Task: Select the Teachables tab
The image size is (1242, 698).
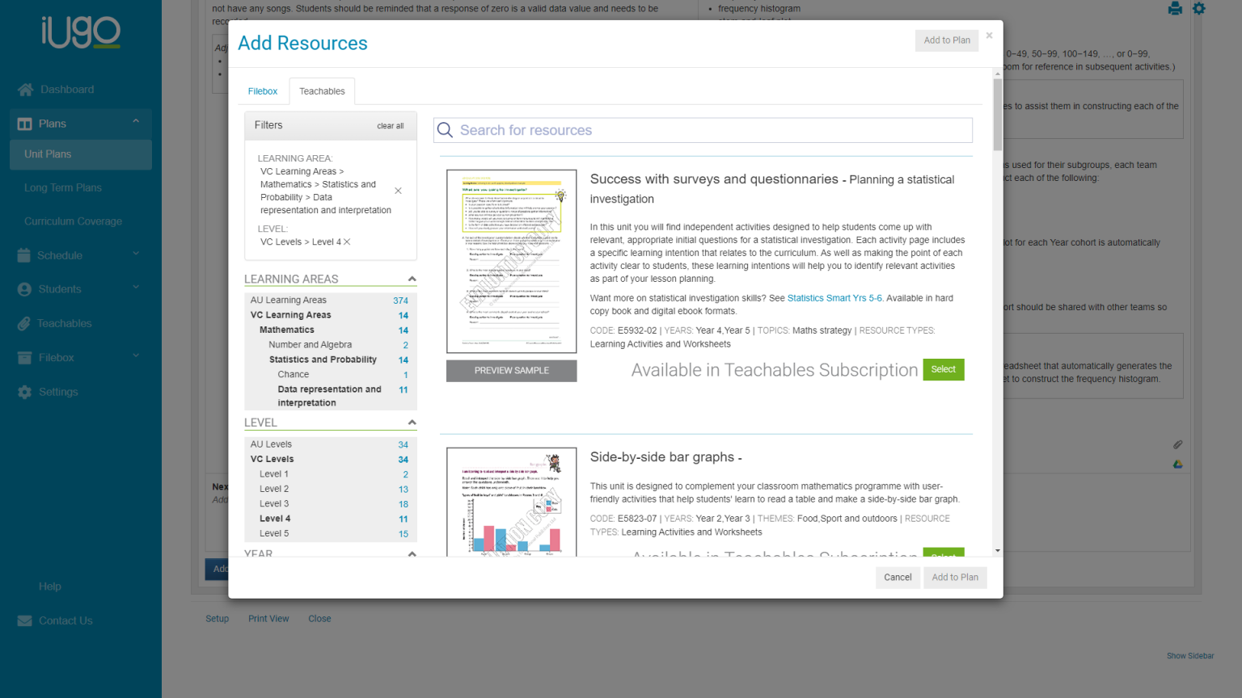Action: [322, 91]
